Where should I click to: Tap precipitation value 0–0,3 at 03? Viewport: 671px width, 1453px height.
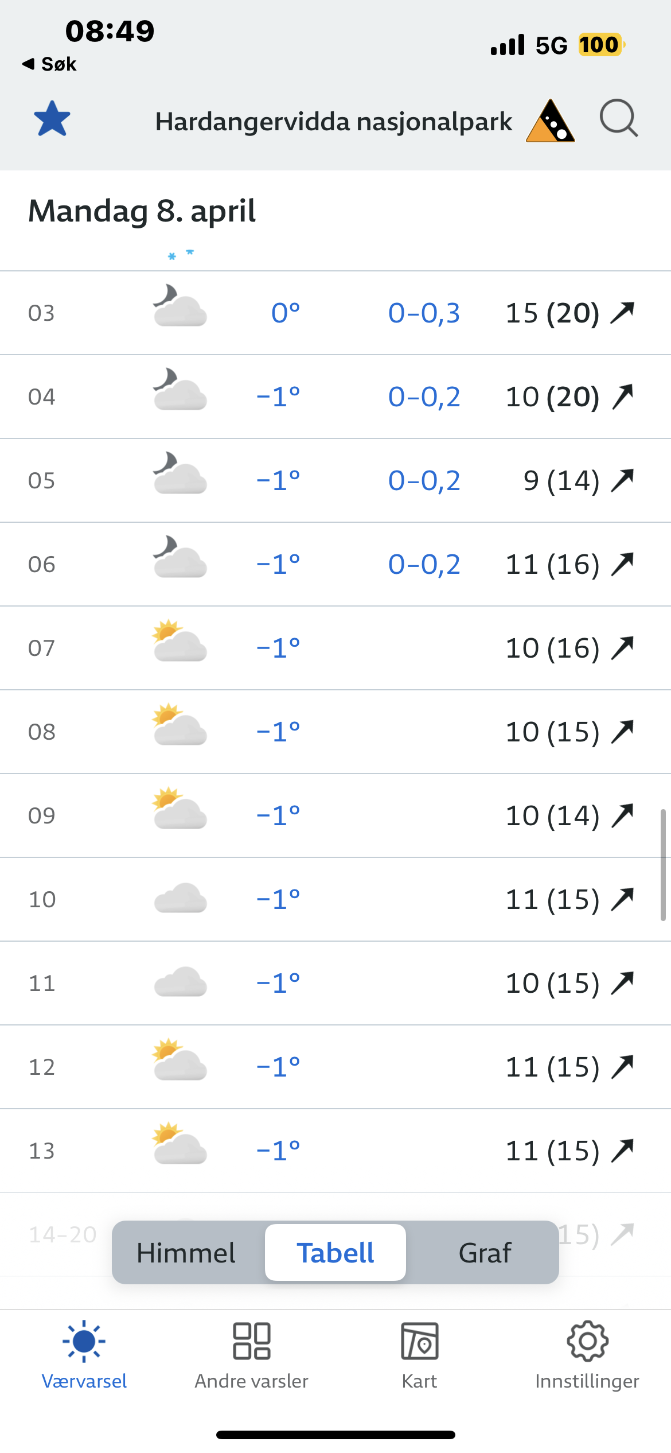tap(424, 313)
